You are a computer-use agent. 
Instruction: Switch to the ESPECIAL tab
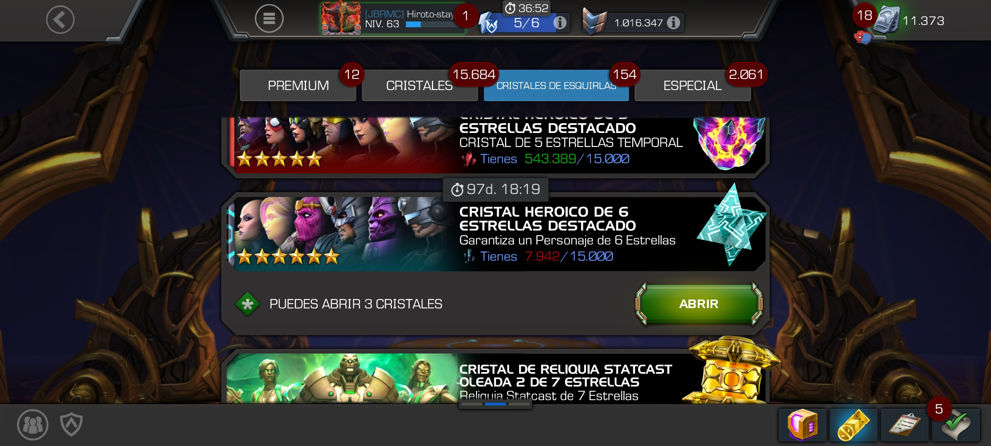click(x=692, y=85)
